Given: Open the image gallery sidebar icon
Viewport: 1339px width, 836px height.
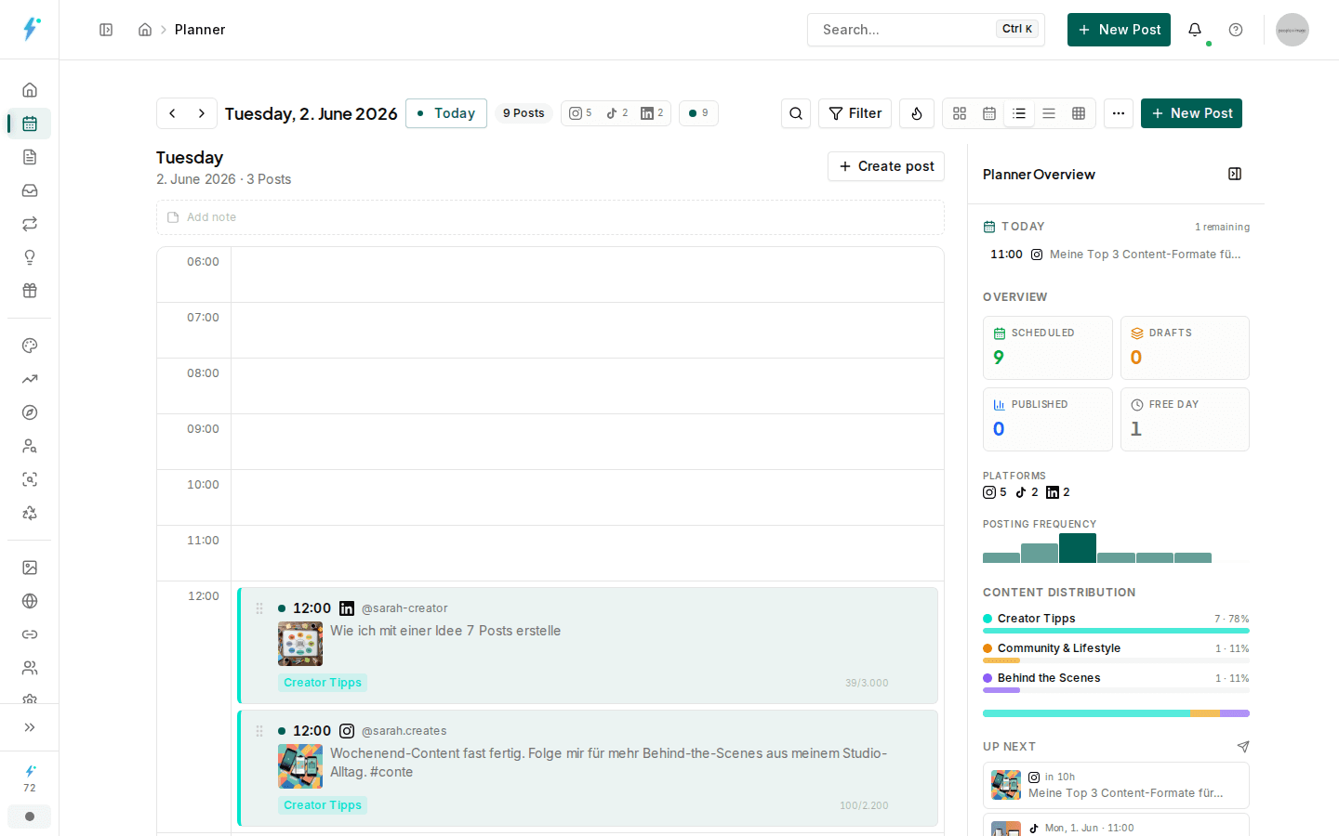Looking at the screenshot, I should (x=30, y=568).
